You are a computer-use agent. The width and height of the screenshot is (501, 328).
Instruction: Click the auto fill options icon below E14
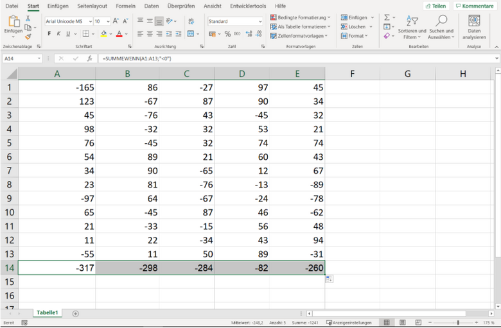(329, 279)
